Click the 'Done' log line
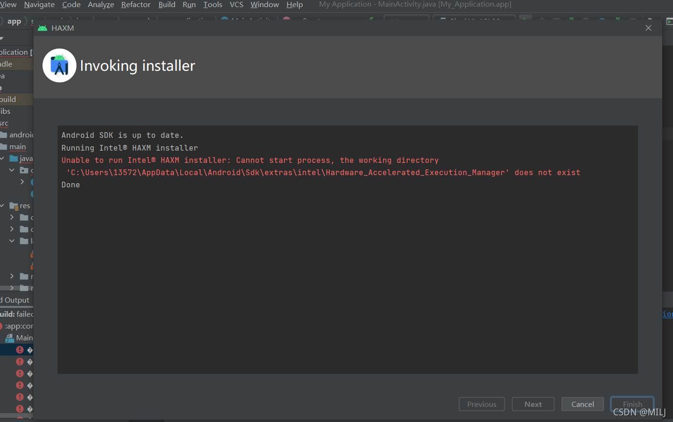 point(71,185)
